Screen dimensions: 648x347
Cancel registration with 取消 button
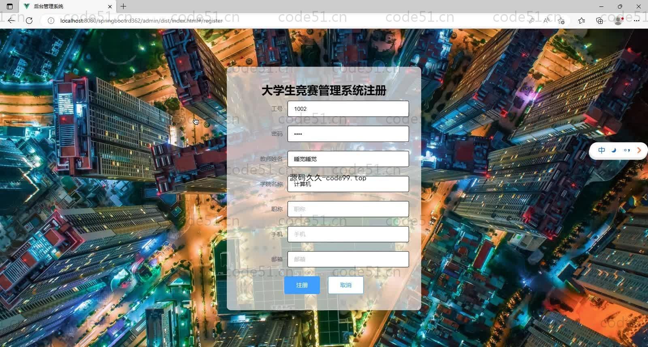click(346, 285)
